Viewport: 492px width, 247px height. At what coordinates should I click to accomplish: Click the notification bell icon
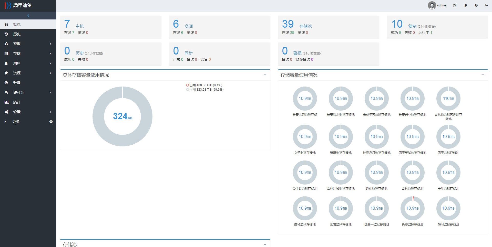pyautogui.click(x=466, y=5)
